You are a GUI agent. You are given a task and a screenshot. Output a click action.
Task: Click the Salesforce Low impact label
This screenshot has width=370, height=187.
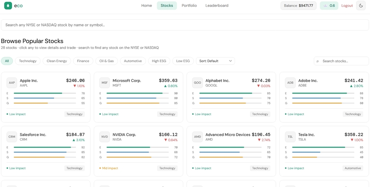tap(16, 168)
